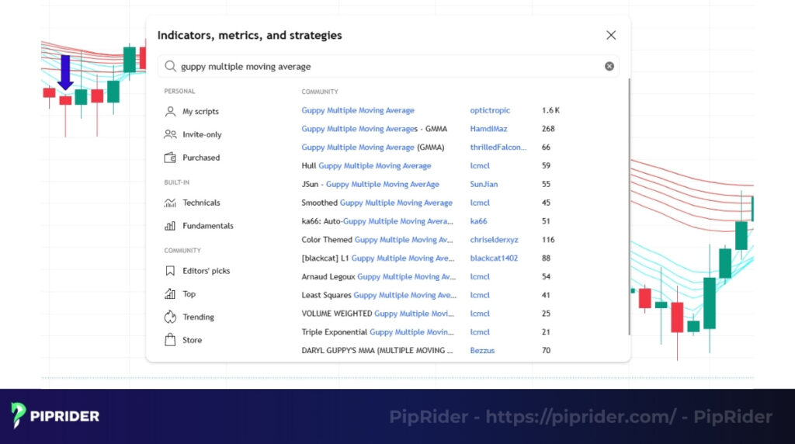Click the Trending flame icon
This screenshot has width=795, height=444.
click(170, 317)
